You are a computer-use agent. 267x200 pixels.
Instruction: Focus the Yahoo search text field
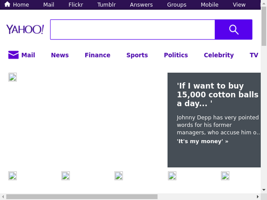pyautogui.click(x=133, y=29)
